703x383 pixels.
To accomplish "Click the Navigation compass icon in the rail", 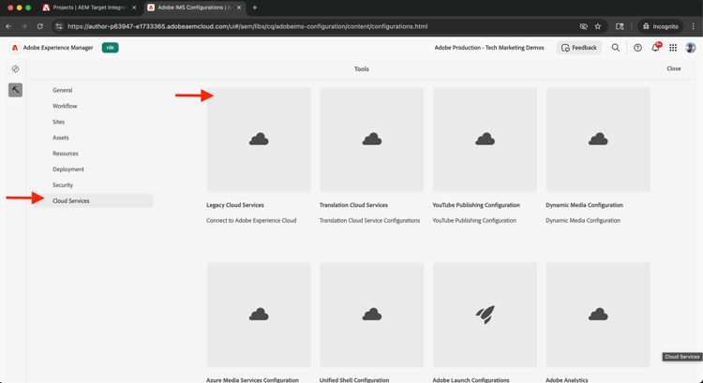I will click(x=15, y=69).
